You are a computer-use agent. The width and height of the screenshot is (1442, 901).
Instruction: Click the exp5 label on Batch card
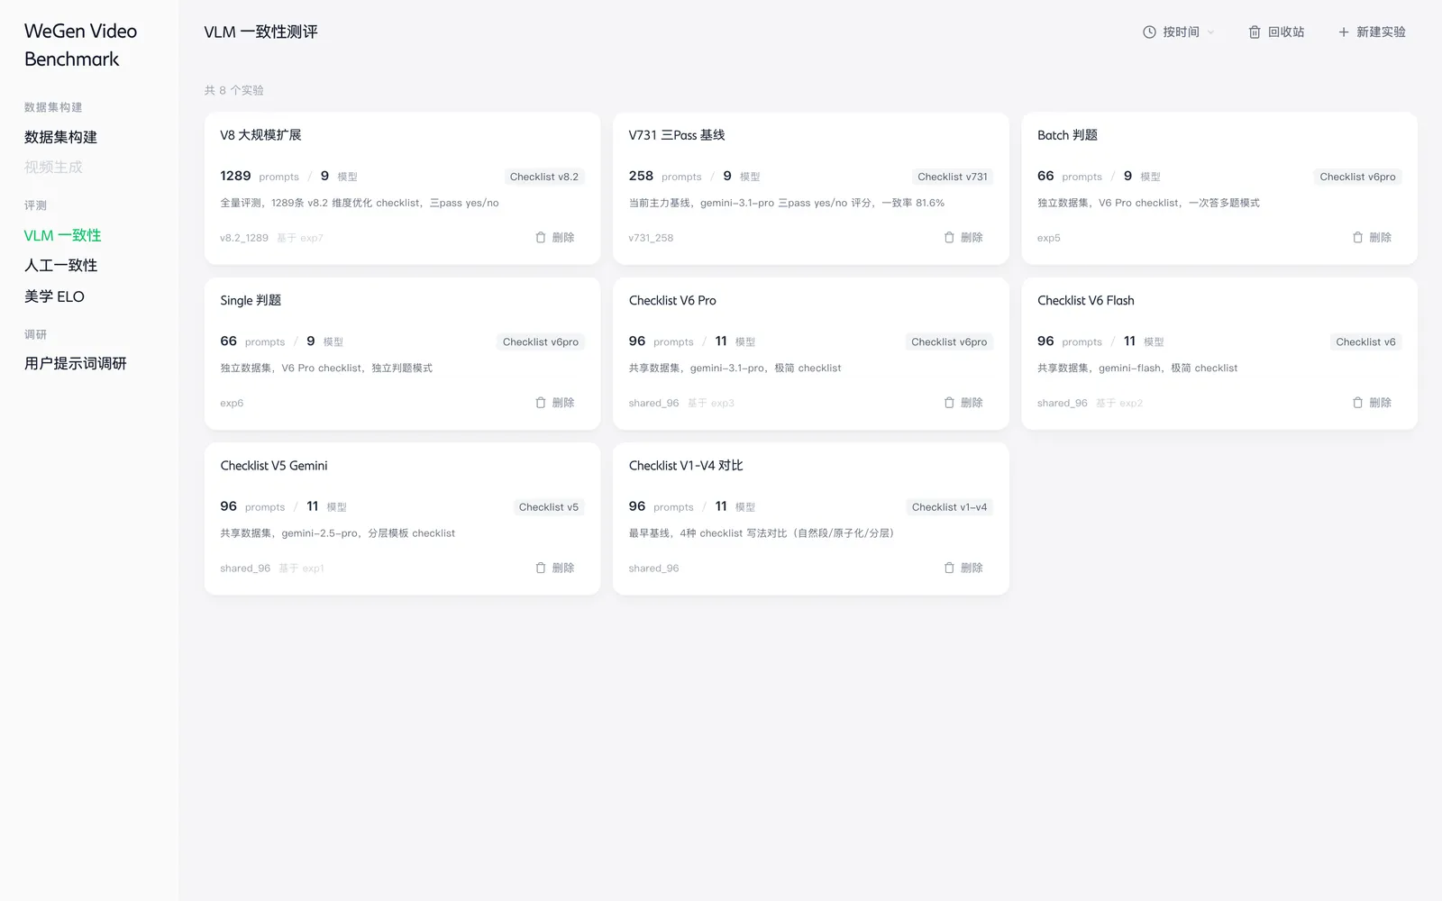pos(1049,238)
